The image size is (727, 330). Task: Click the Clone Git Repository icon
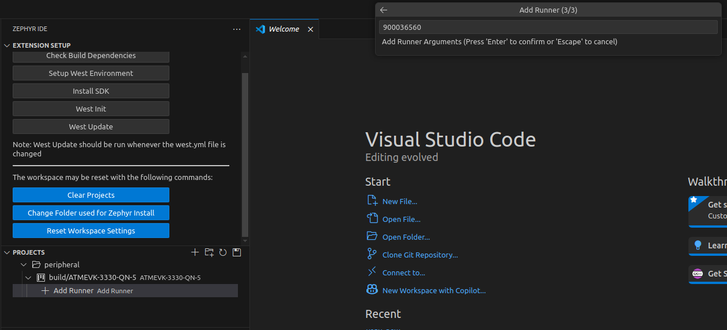(372, 254)
